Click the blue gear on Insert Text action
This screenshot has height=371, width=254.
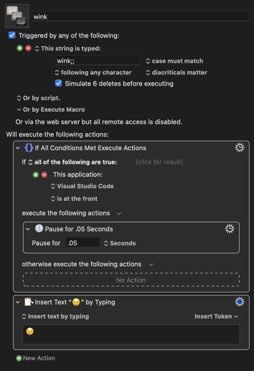click(239, 302)
